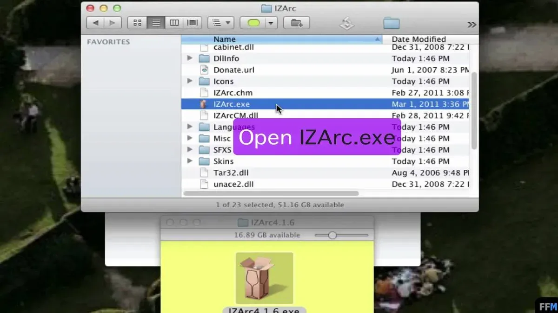This screenshot has height=313, width=558.
Task: Click Aug 4, 2006 date of Tar32.dll
Action: pos(430,172)
